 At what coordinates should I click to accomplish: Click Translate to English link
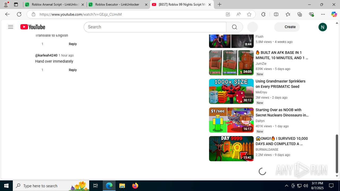pos(52,36)
